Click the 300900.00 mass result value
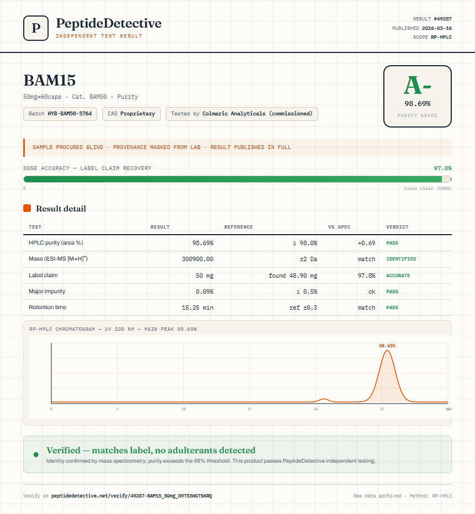Screen dimensions: 475x514 coord(198,259)
